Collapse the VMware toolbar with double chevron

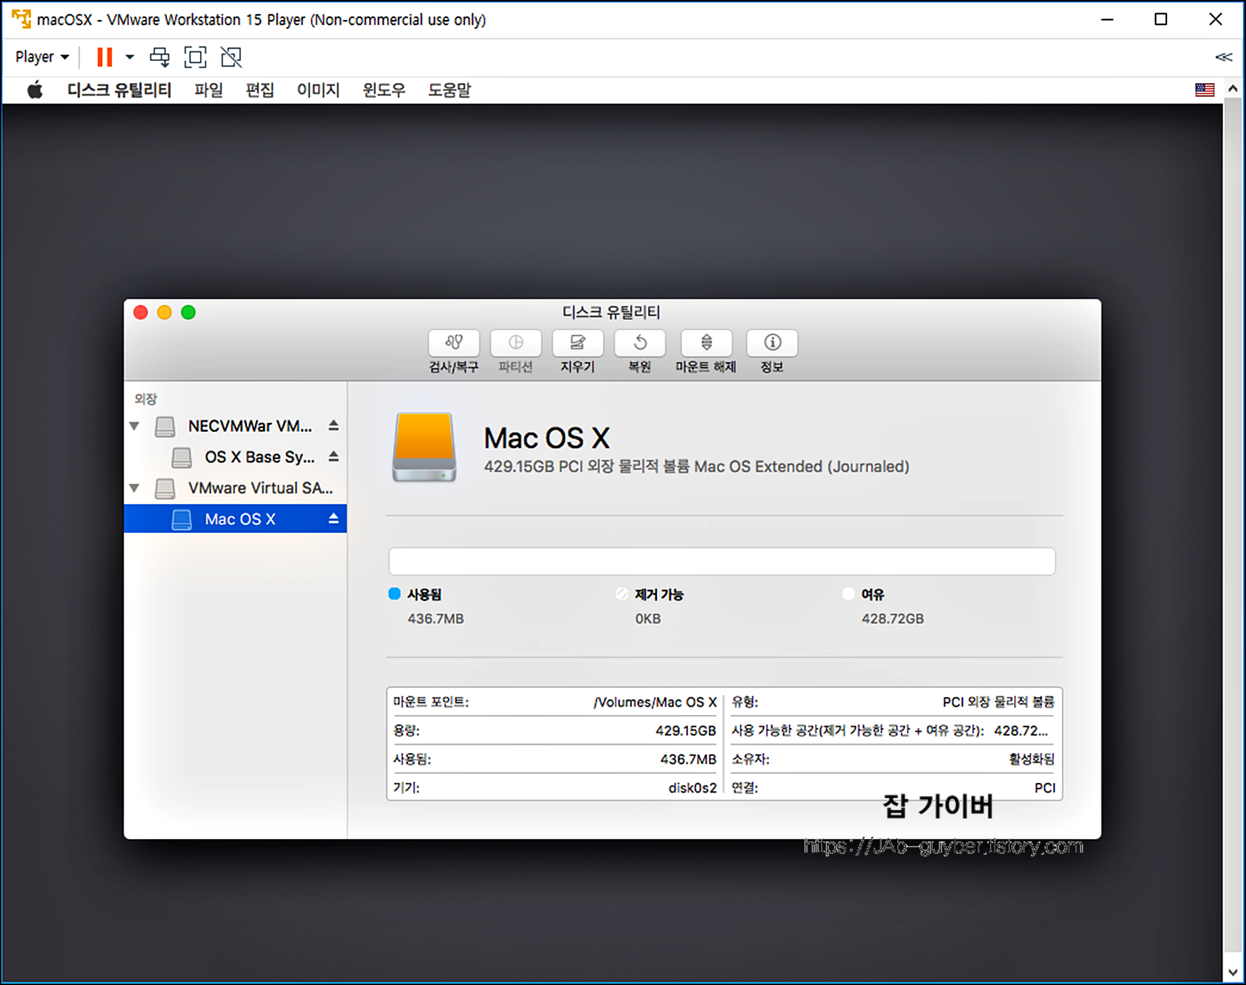pos(1223,57)
